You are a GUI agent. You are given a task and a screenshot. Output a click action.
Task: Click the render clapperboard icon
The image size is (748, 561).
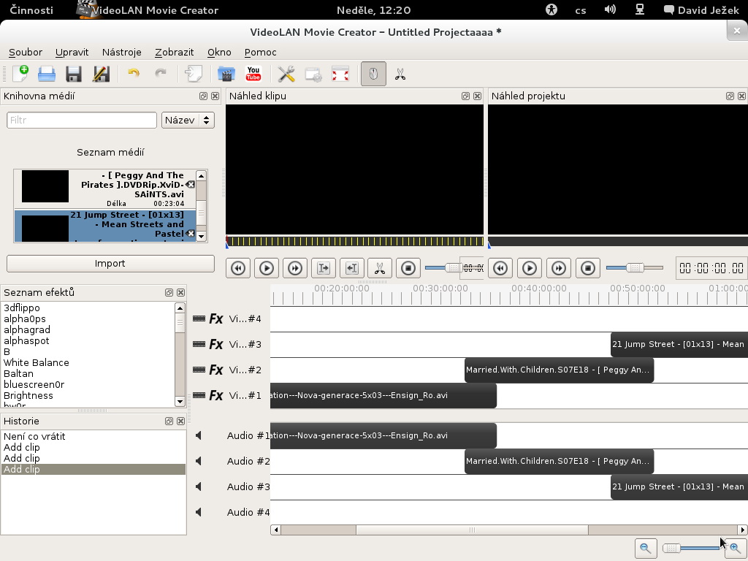pyautogui.click(x=226, y=74)
